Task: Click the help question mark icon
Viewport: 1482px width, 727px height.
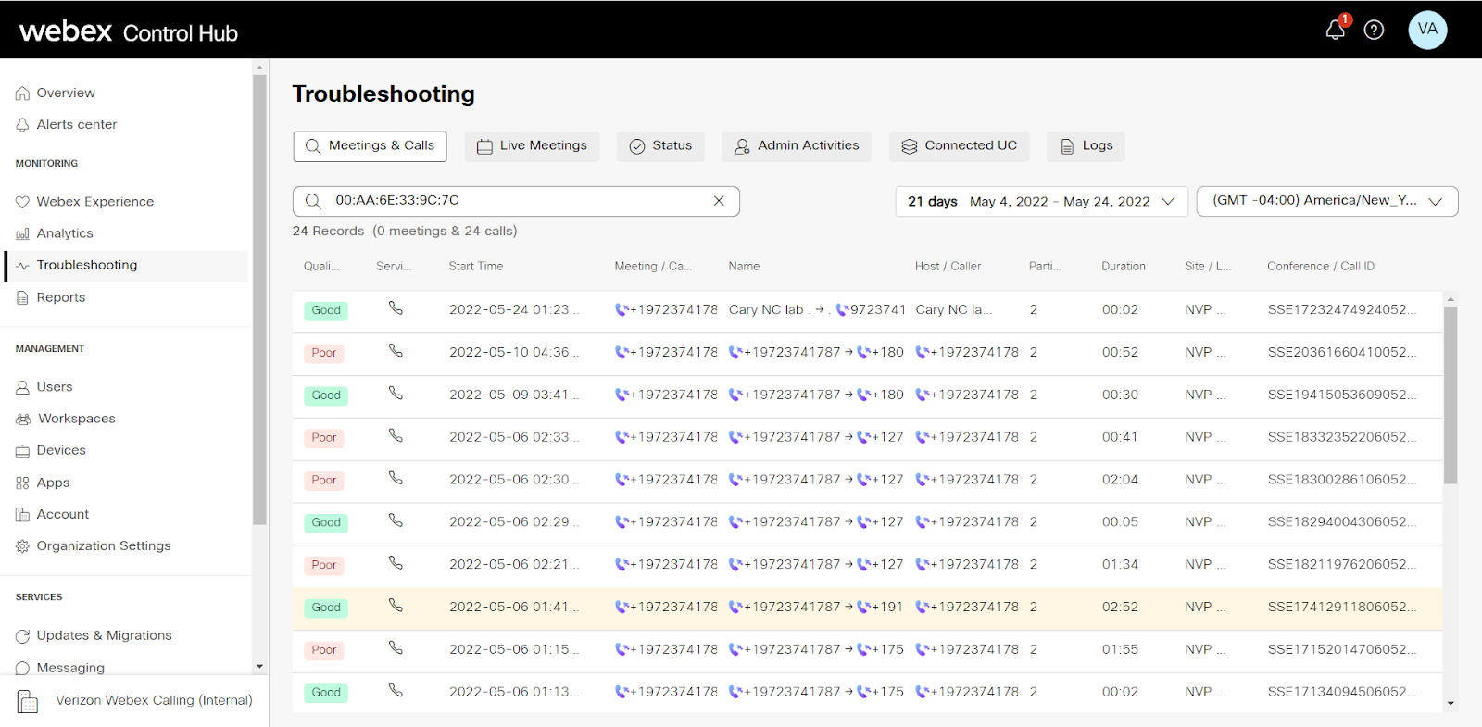Action: click(1374, 30)
